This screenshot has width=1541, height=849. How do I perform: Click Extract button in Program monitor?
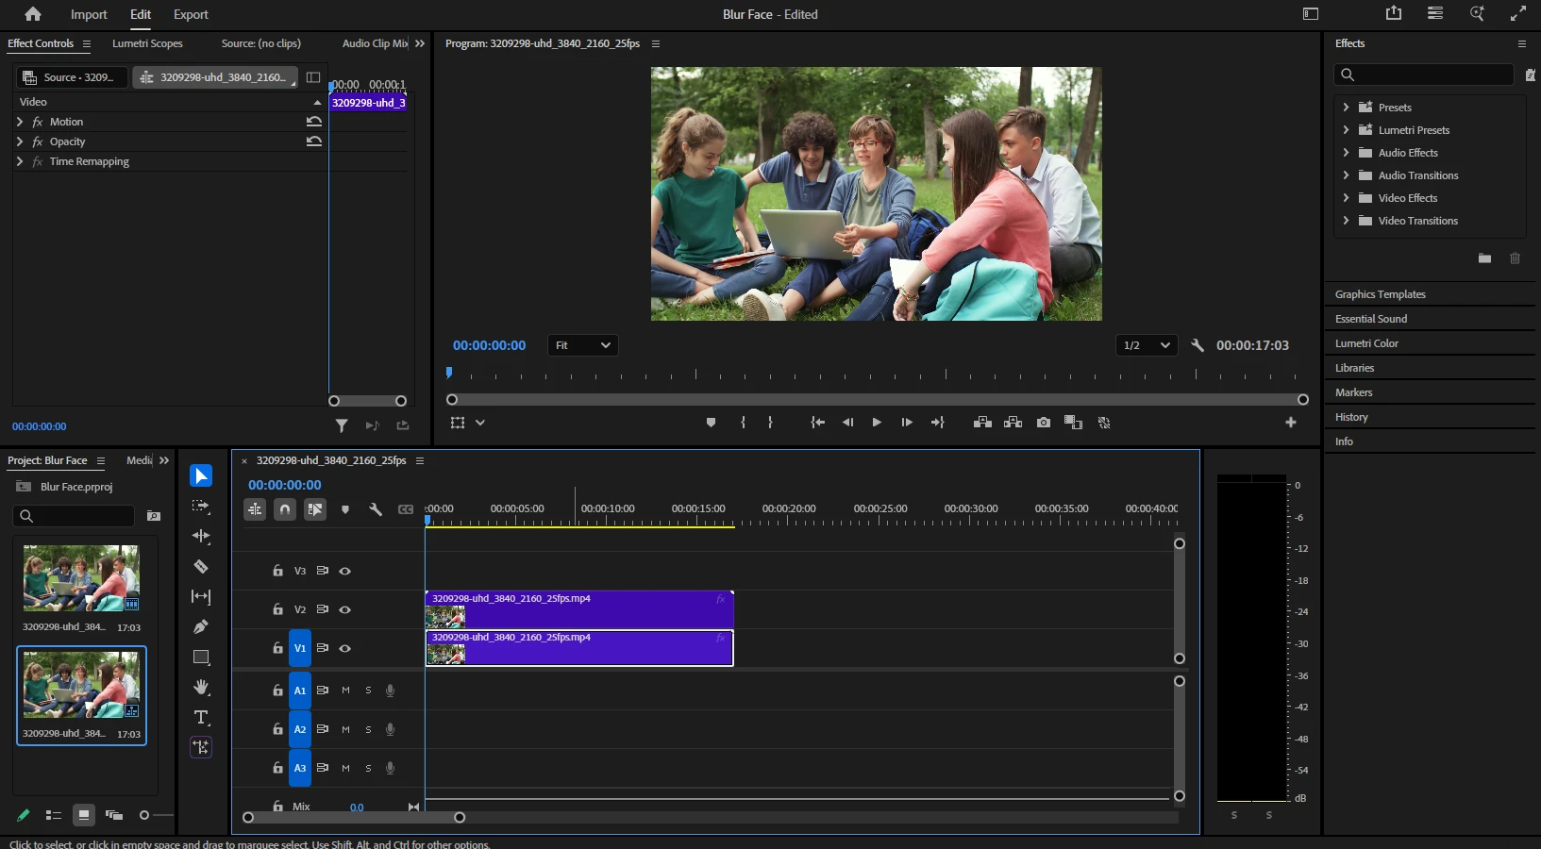click(1013, 423)
